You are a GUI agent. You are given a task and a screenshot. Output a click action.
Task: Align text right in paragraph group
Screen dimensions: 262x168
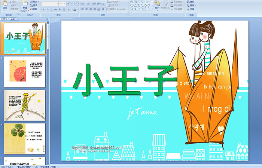91,9
